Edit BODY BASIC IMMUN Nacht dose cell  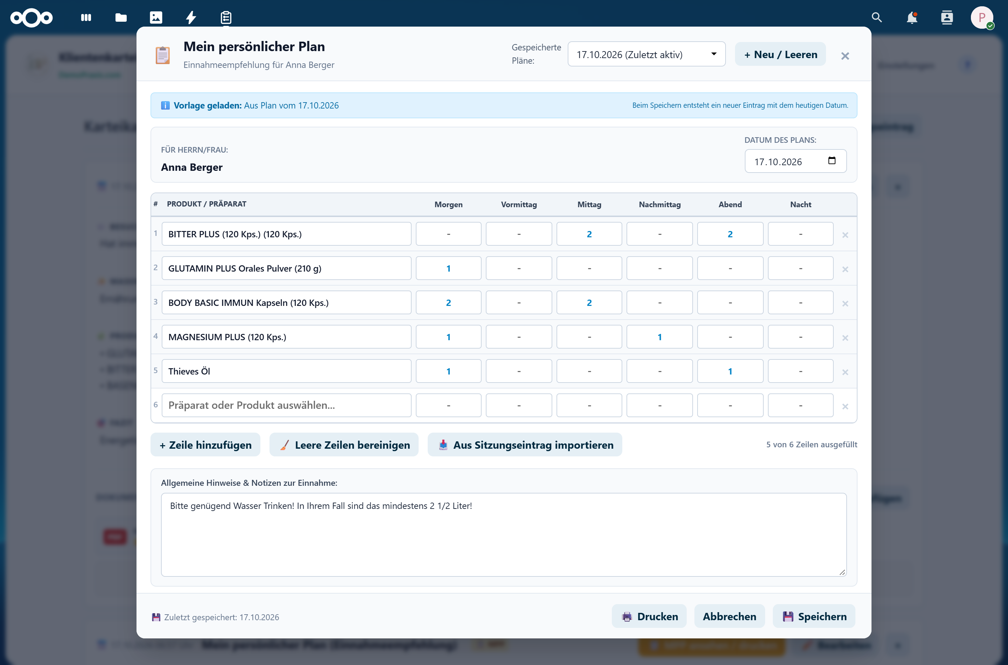(801, 303)
